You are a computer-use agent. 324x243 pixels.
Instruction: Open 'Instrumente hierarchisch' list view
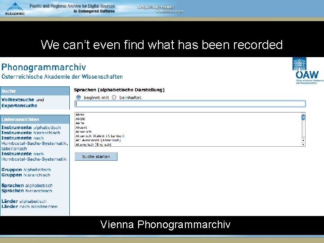pos(31,133)
